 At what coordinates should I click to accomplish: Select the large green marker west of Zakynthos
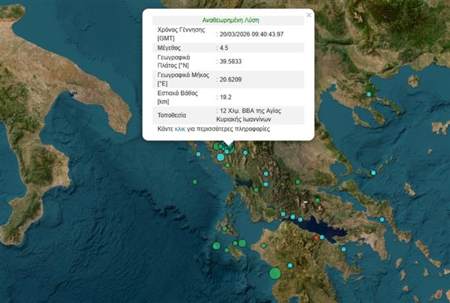216,246
